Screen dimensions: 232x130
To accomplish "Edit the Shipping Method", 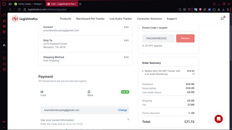I will click(126, 57).
